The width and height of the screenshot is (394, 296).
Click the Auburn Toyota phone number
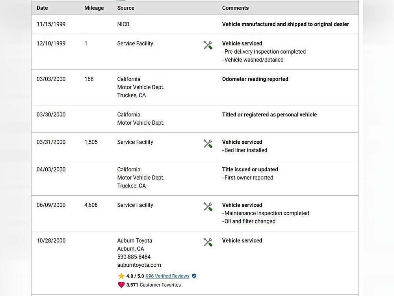click(x=134, y=257)
